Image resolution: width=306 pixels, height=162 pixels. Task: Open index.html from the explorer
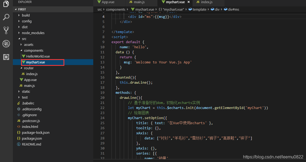click(x=30, y=127)
